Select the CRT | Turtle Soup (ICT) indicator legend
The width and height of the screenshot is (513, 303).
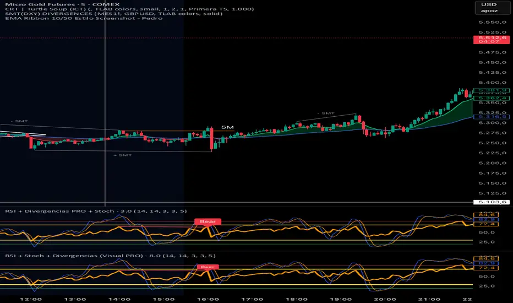[x=129, y=9]
